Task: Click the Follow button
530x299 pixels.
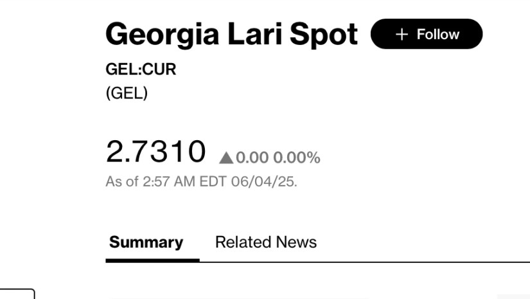Action: [427, 34]
